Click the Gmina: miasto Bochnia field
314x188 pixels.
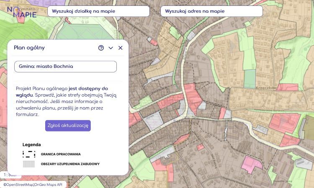tap(65, 67)
